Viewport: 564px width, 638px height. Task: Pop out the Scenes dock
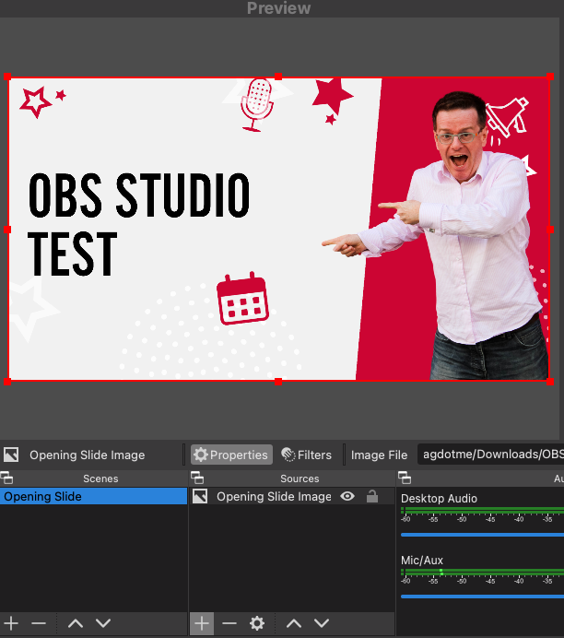[6, 478]
